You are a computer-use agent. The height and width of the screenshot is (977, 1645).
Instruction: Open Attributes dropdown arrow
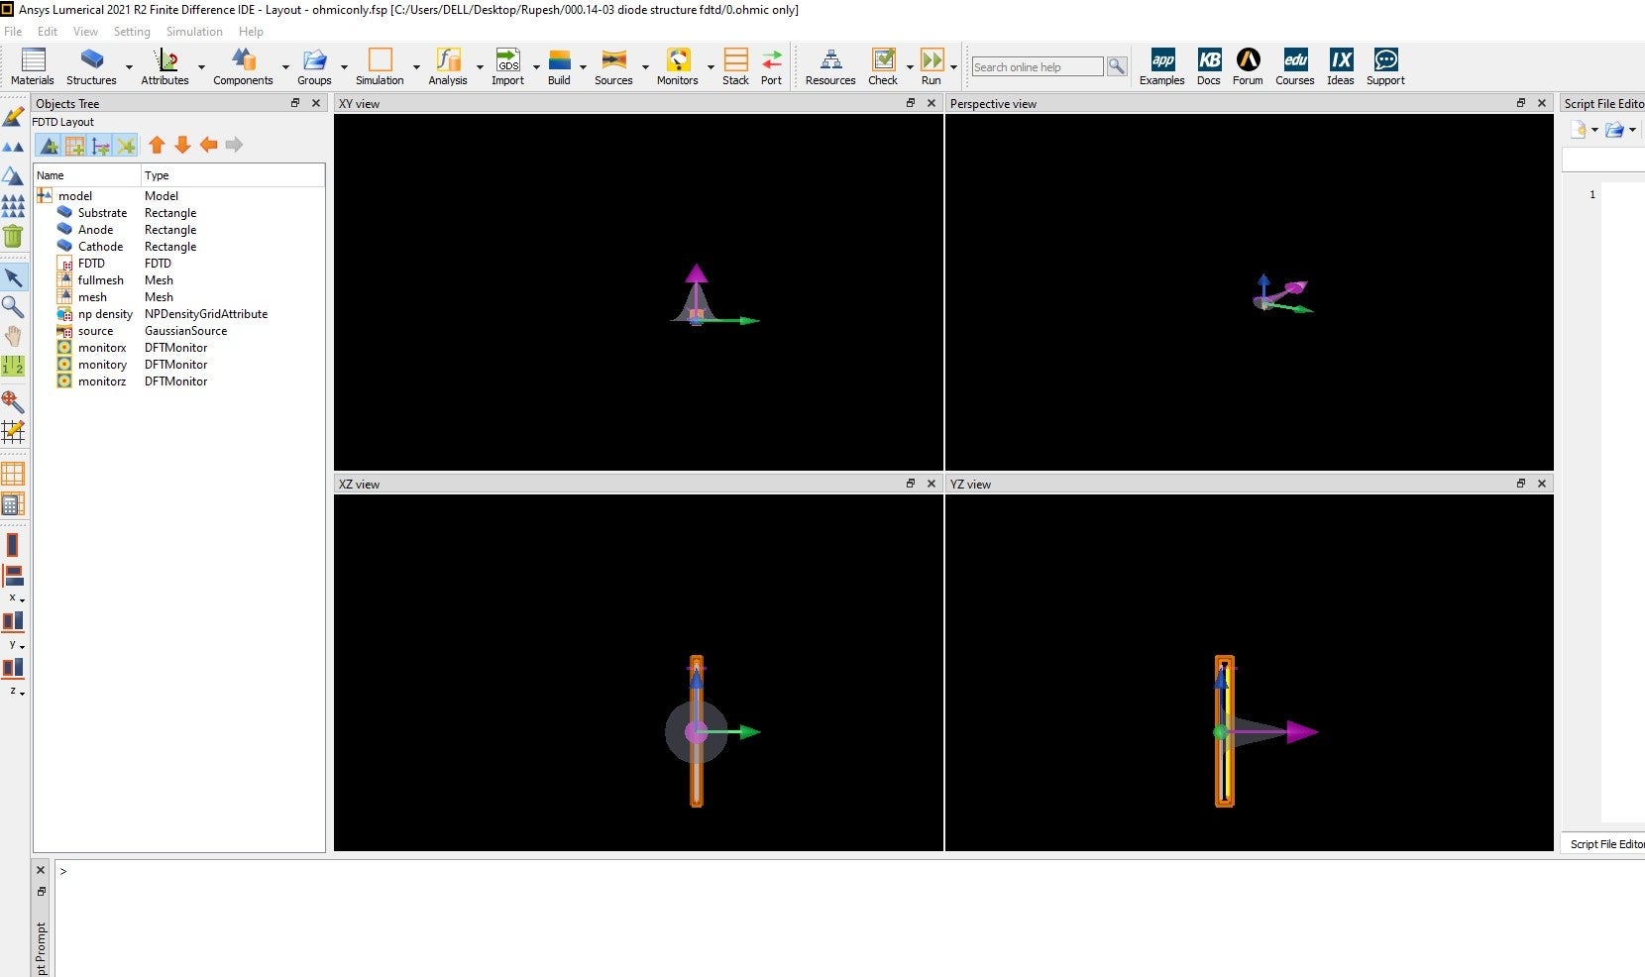201,67
